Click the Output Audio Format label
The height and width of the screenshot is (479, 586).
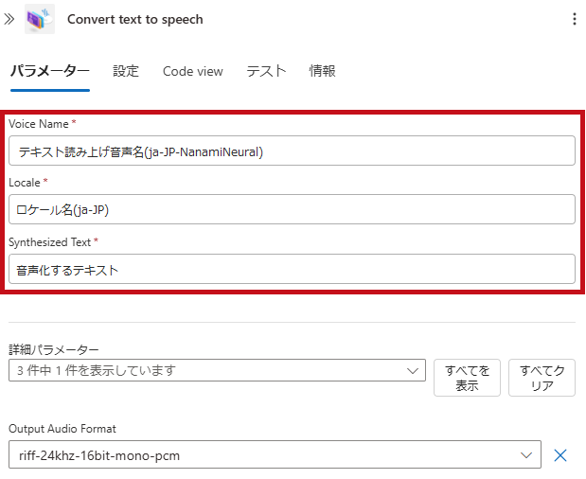pos(62,429)
